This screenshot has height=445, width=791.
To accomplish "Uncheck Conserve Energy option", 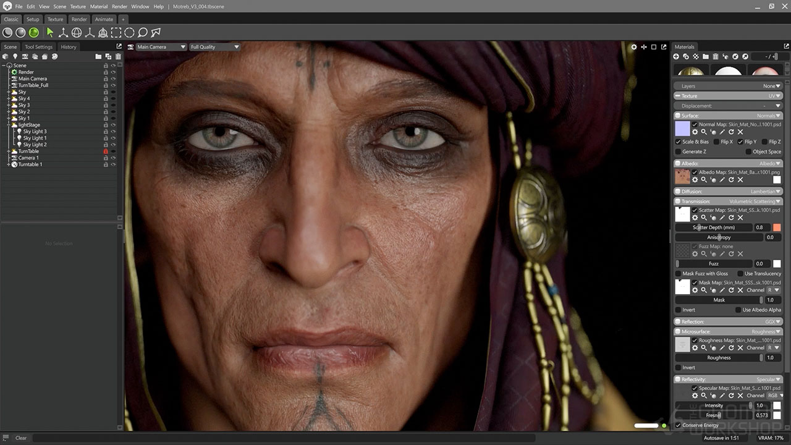I will click(x=679, y=425).
